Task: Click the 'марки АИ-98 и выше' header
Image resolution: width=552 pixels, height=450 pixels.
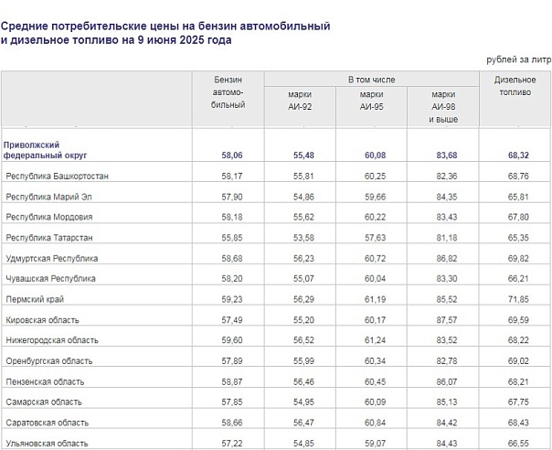Action: (x=443, y=106)
